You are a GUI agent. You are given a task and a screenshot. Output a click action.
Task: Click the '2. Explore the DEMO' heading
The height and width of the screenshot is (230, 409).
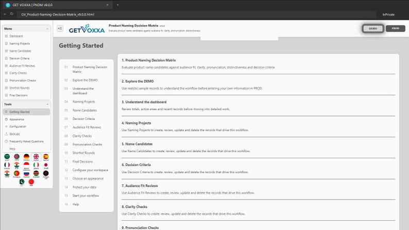[138, 81]
